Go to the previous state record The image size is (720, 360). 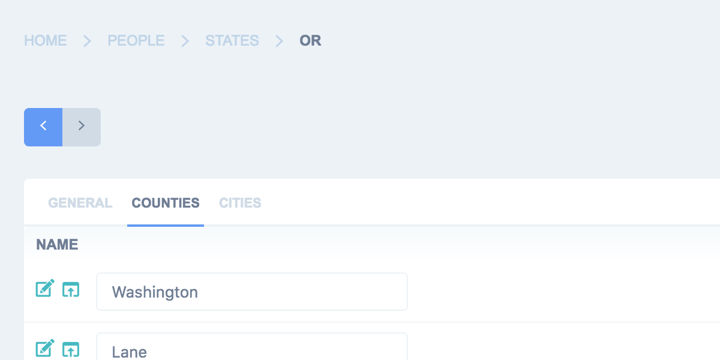43,127
